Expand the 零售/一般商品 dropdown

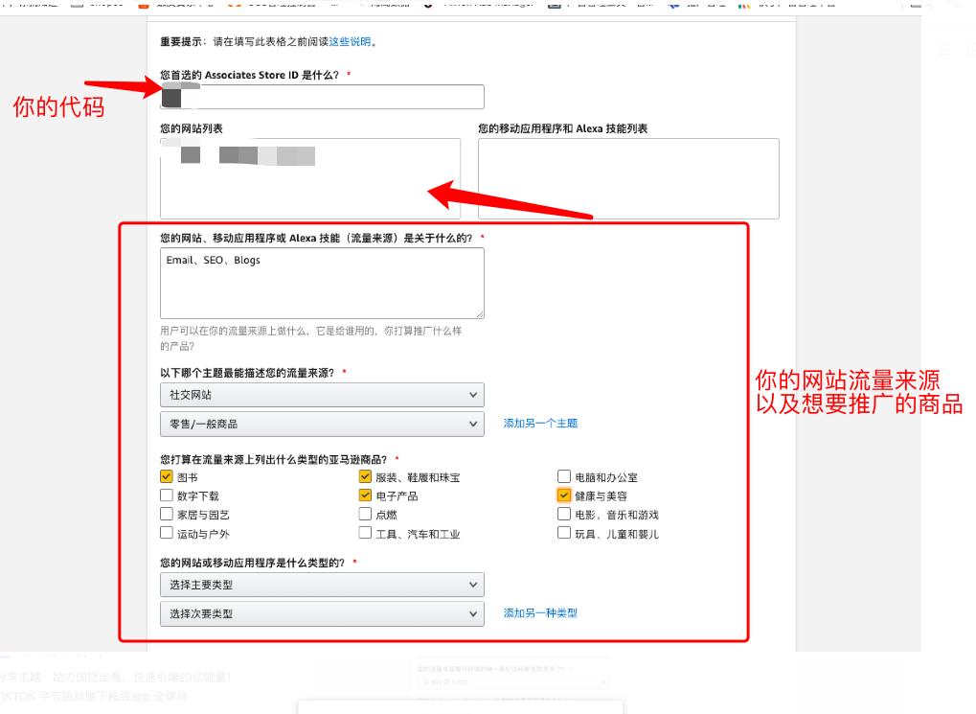pos(322,424)
